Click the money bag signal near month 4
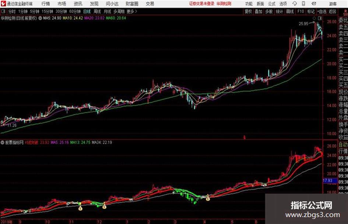 (x=208, y=199)
